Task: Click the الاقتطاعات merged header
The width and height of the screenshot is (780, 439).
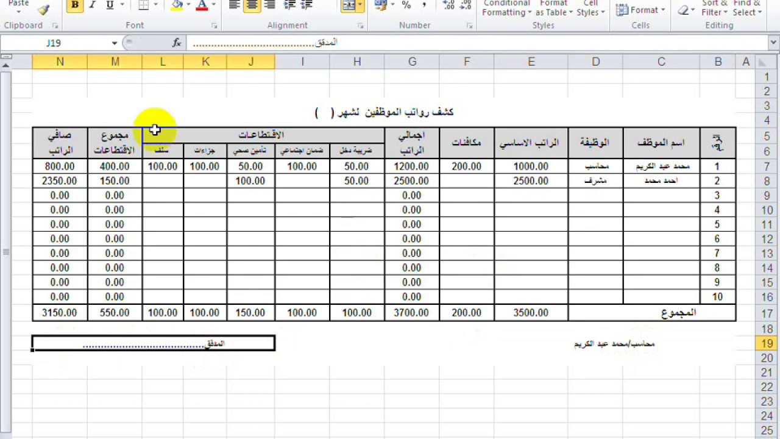Action: 263,135
